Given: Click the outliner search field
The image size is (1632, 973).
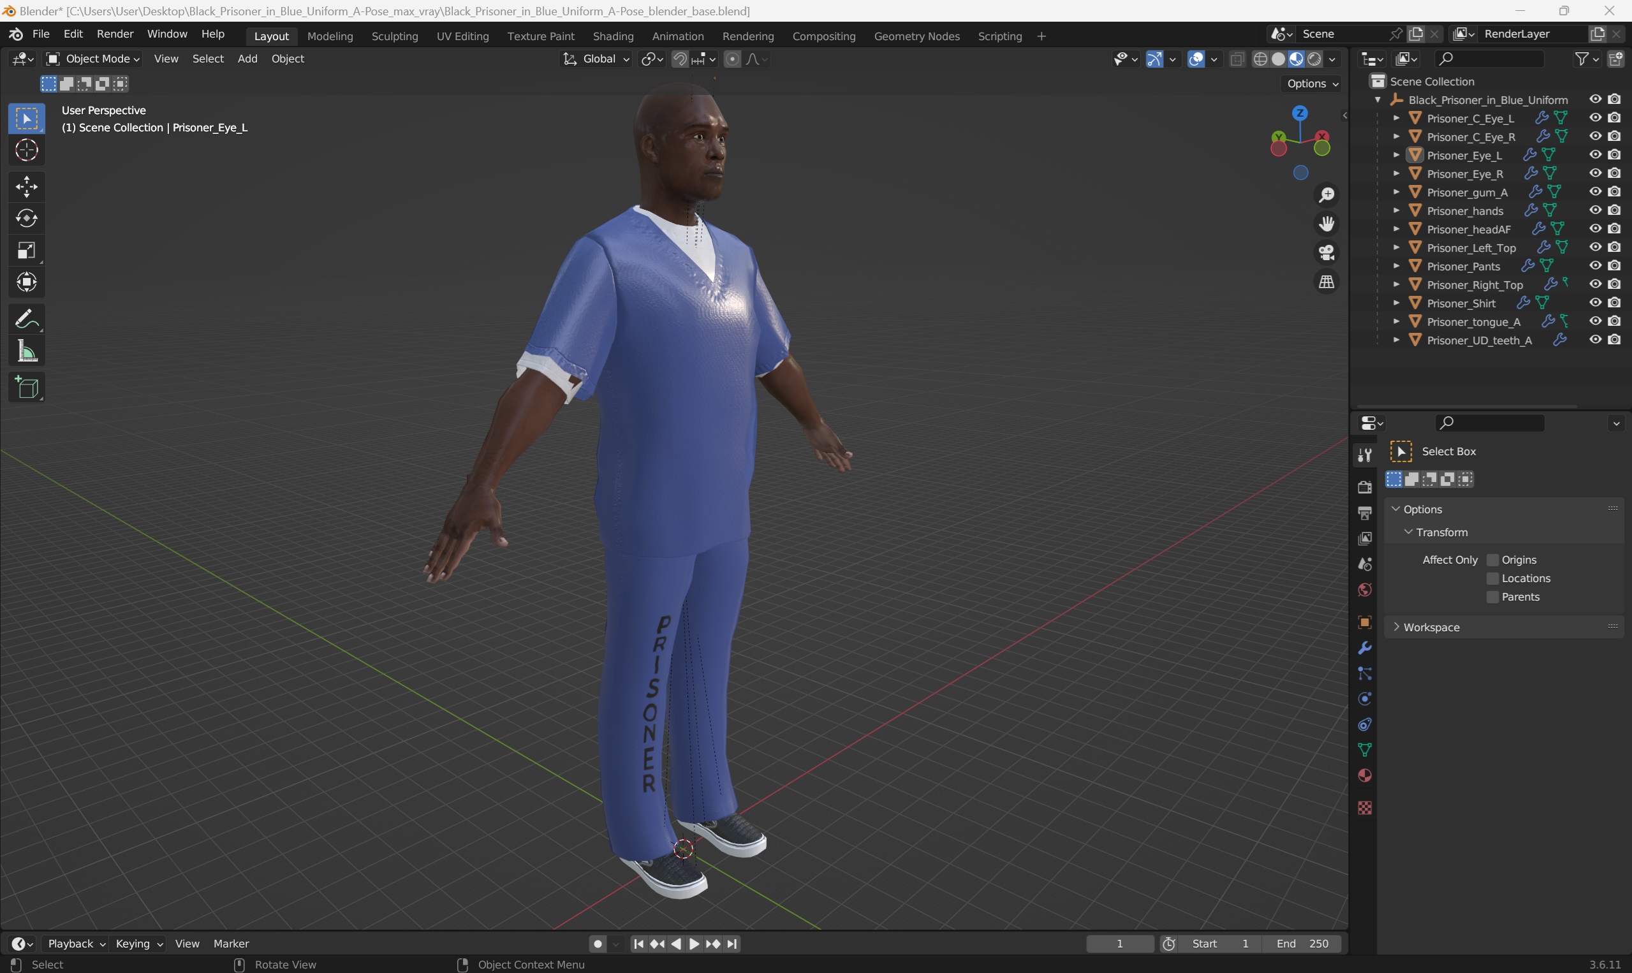Looking at the screenshot, I should (x=1489, y=59).
